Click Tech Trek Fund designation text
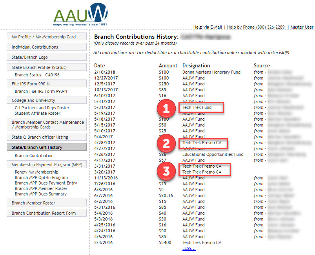The height and width of the screenshot is (255, 315). coord(197,107)
